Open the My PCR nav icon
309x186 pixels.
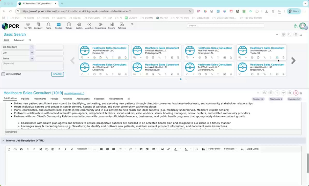[x=28, y=26]
